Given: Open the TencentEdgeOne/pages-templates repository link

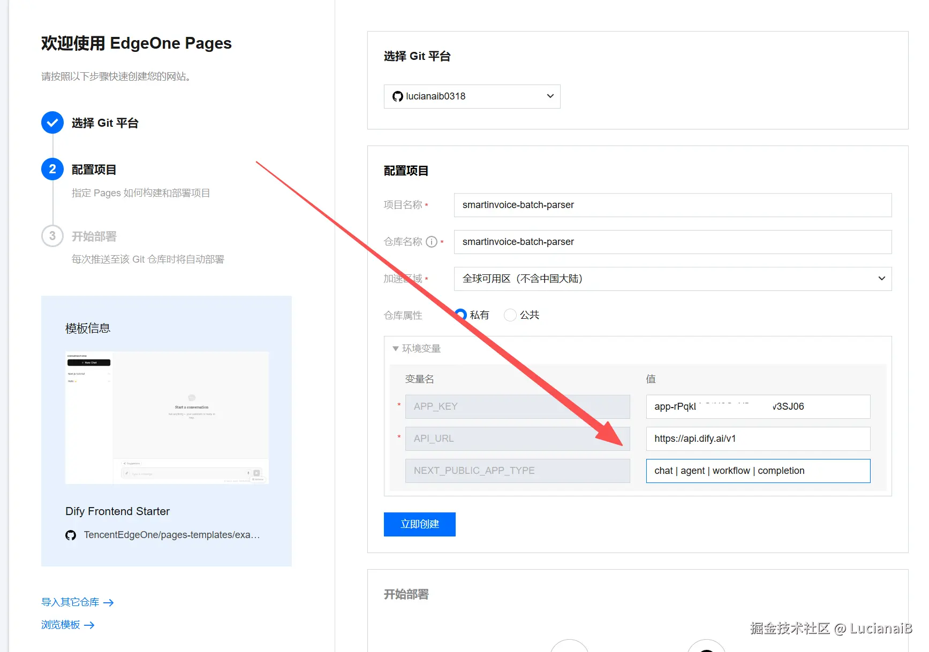Looking at the screenshot, I should [x=172, y=535].
